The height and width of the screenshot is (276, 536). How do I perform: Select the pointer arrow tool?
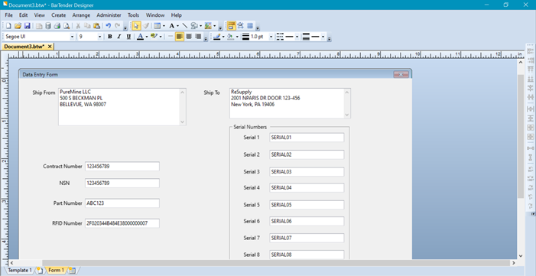click(x=136, y=26)
